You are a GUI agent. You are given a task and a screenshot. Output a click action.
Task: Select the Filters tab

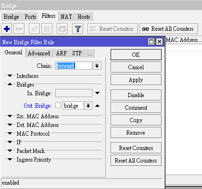tap(49, 16)
